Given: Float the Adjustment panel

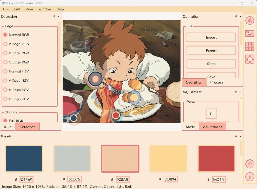Looking at the screenshot, I should pos(236,92).
